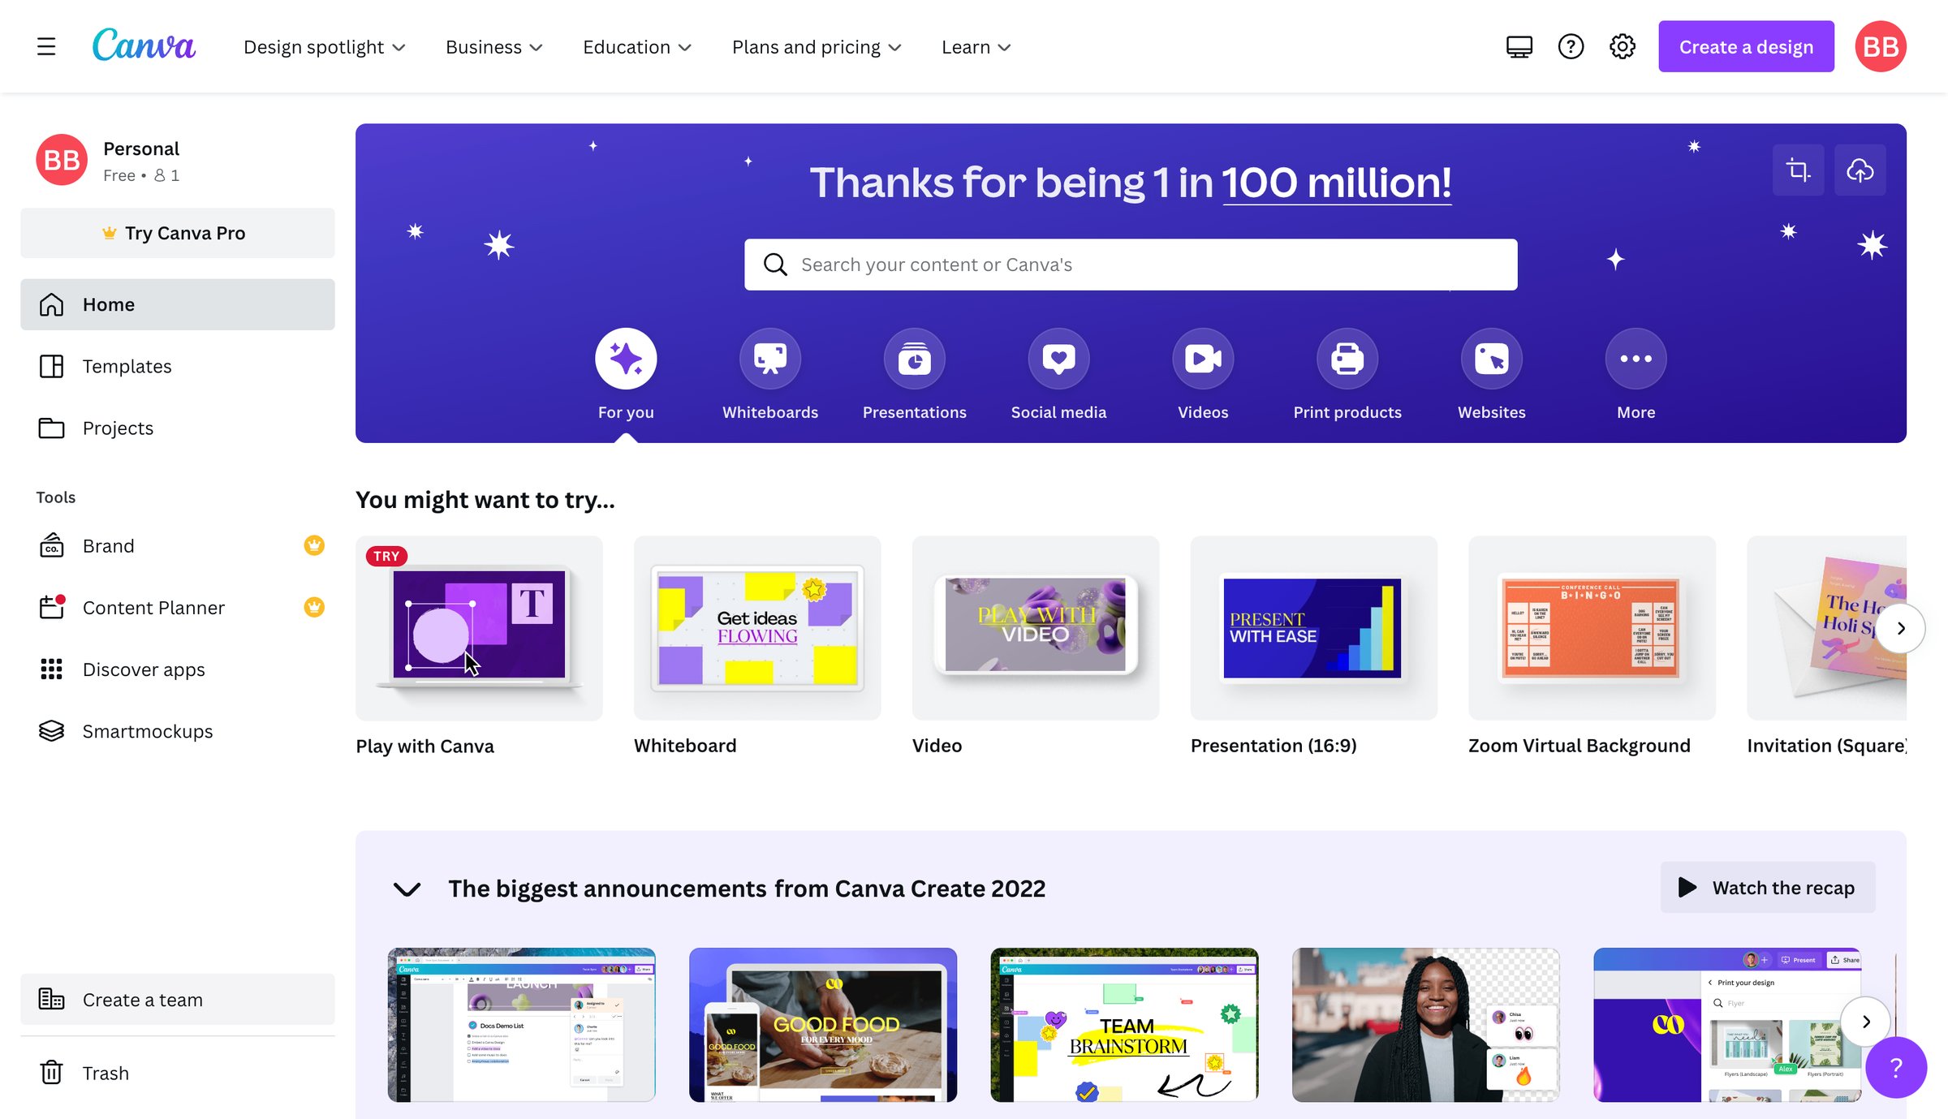Click the custom size crop icon
Viewport: 1948px width, 1119px height.
click(1798, 170)
